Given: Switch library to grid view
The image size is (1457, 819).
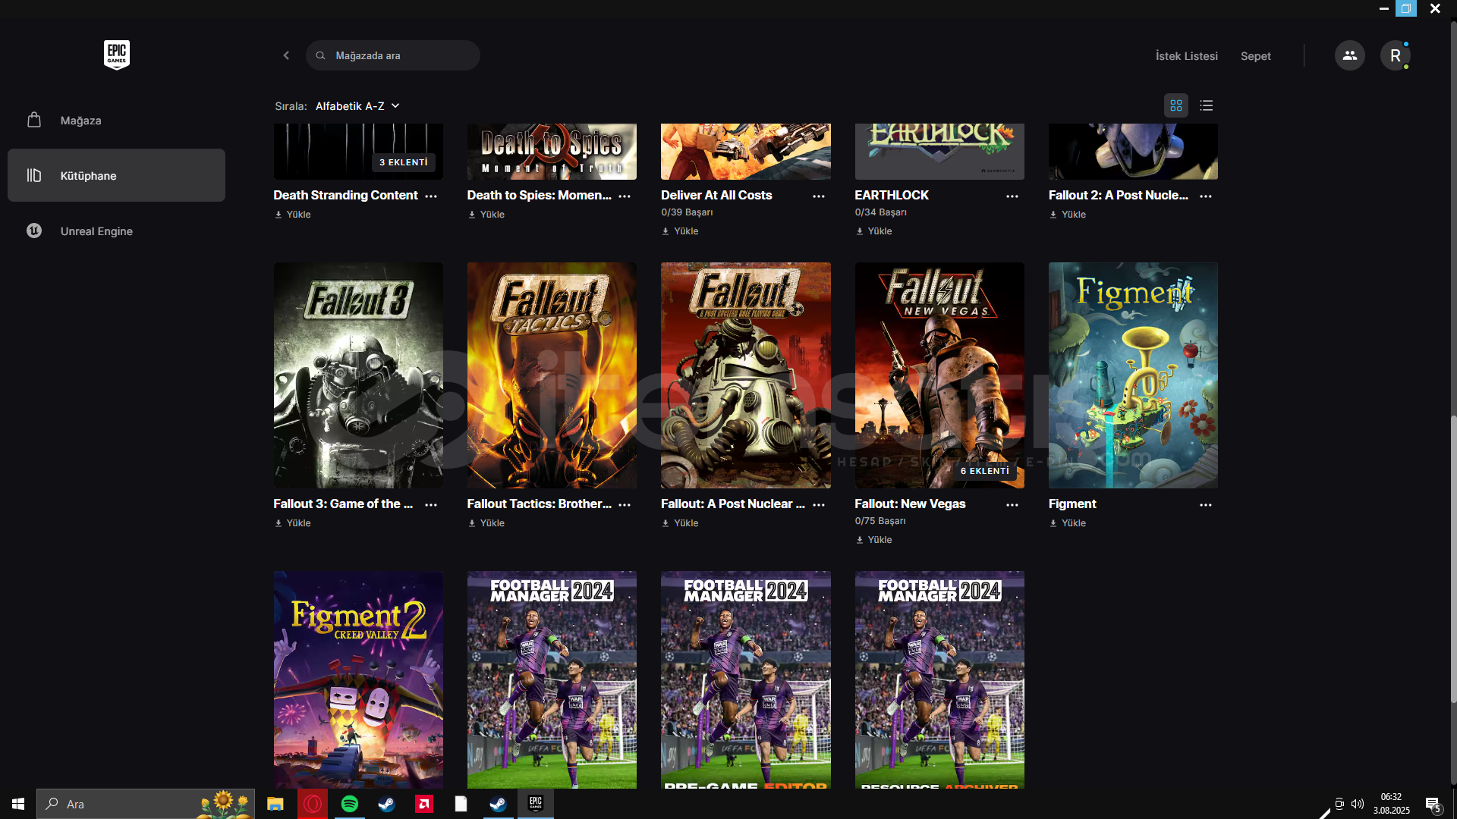Looking at the screenshot, I should [1176, 105].
